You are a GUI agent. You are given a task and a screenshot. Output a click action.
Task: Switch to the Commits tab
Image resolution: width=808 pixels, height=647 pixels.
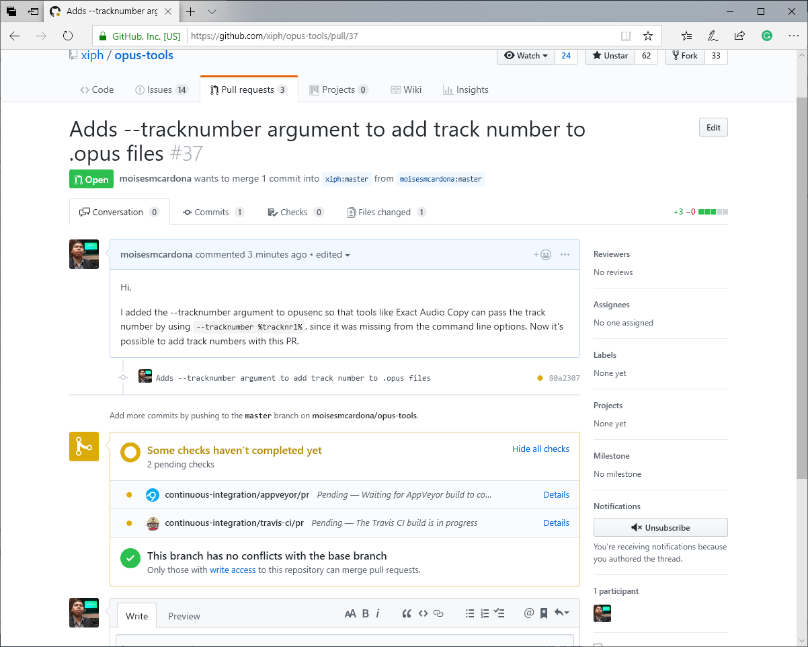pos(214,212)
